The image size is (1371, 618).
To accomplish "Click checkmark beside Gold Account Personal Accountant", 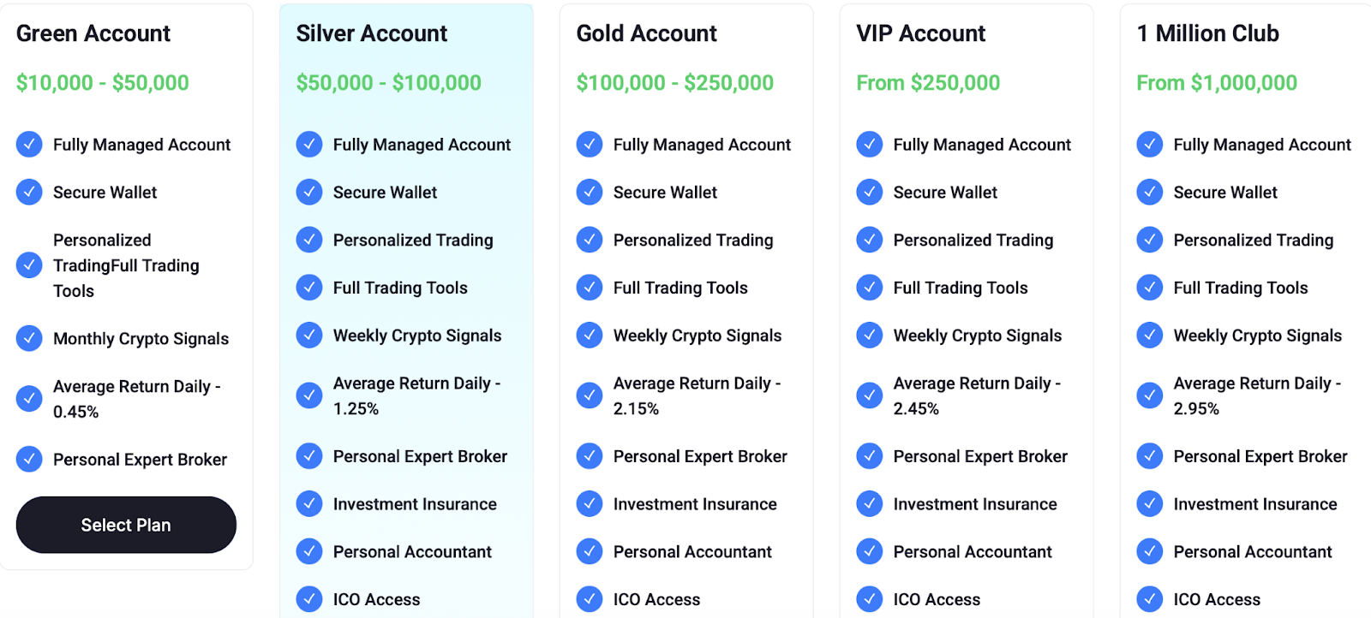I will (590, 551).
